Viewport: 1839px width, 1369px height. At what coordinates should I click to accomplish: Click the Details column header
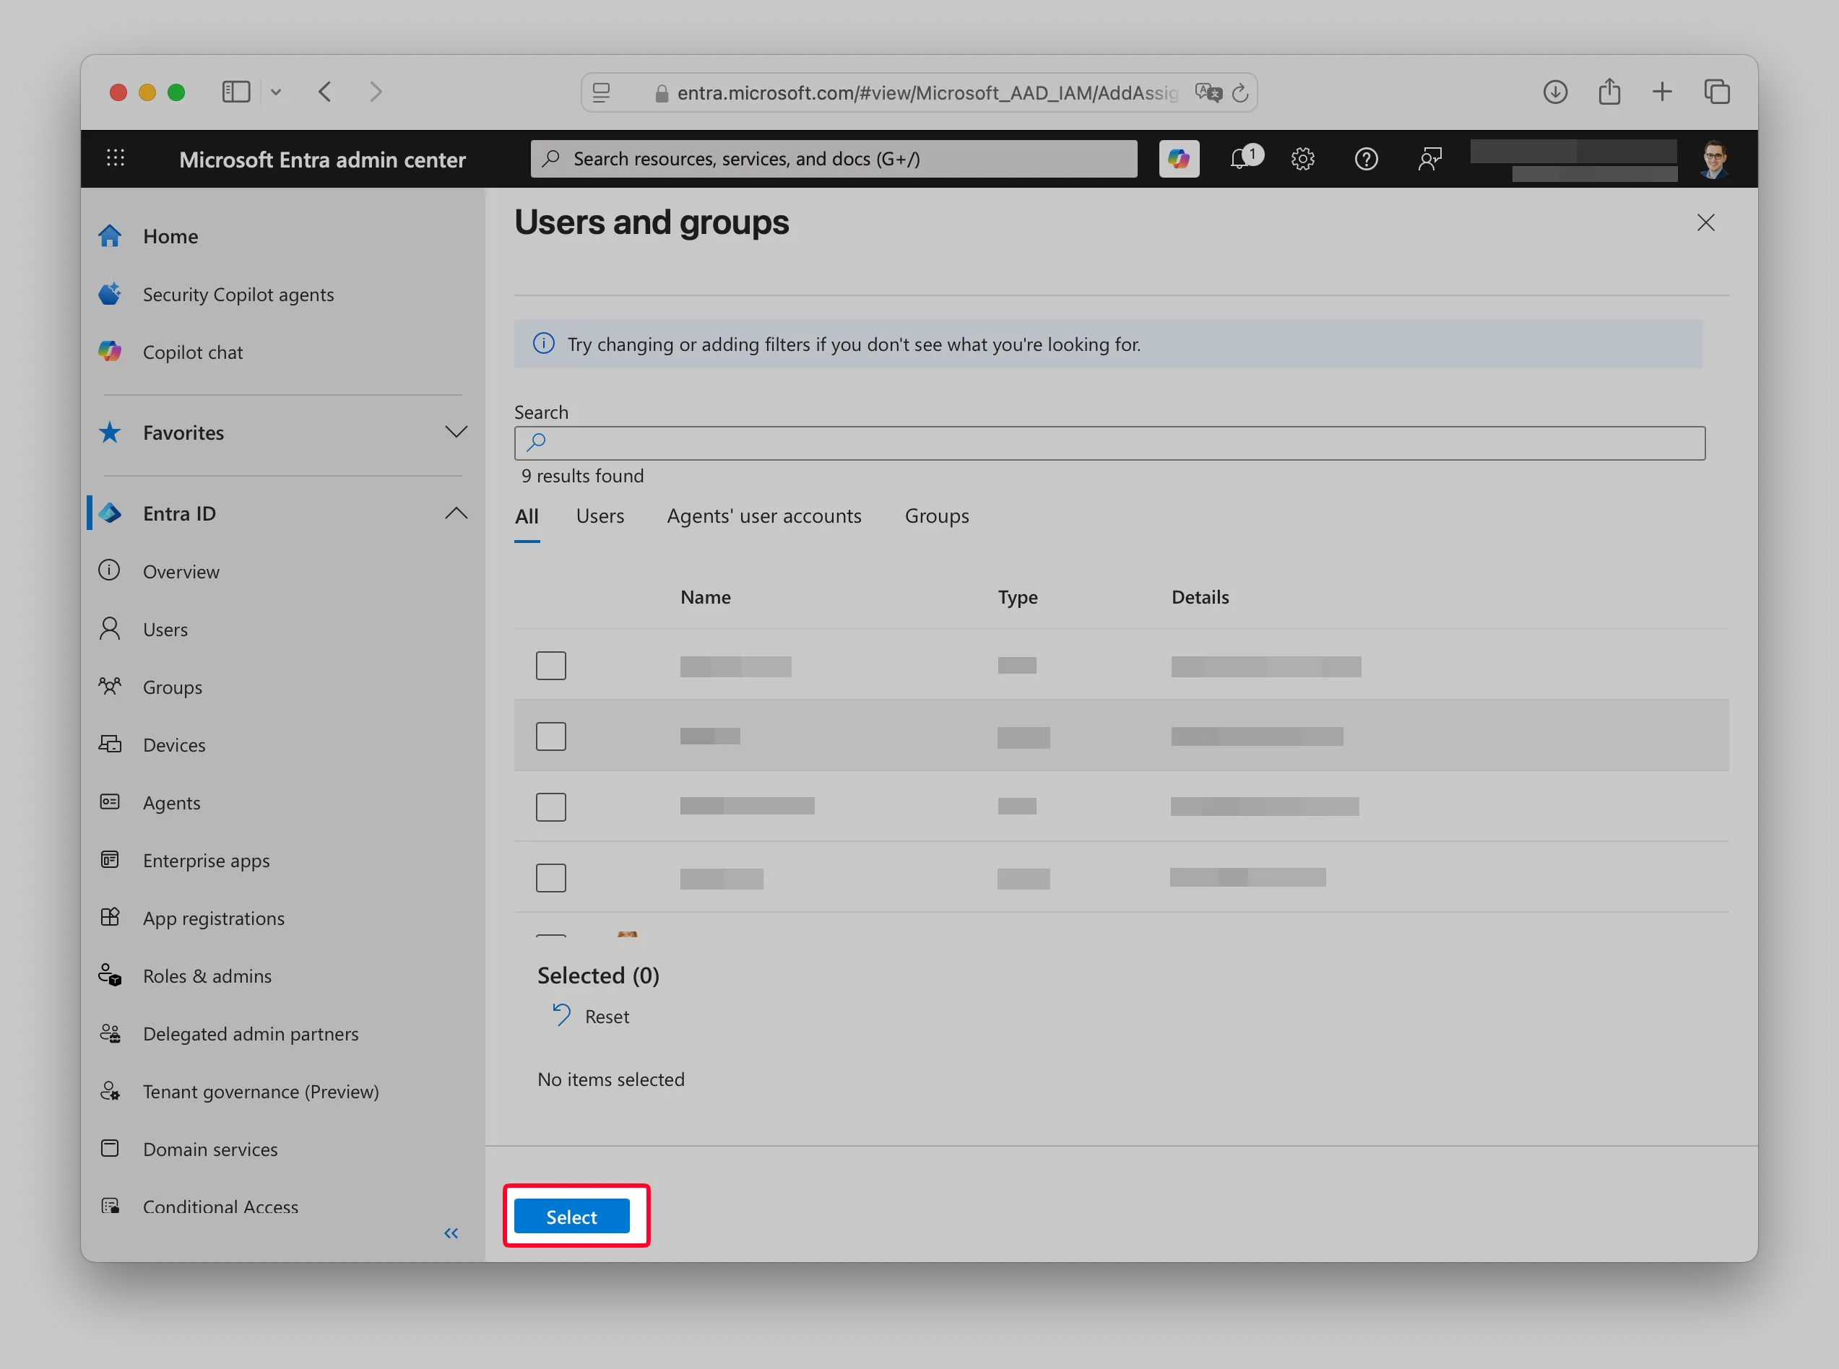1199,596
